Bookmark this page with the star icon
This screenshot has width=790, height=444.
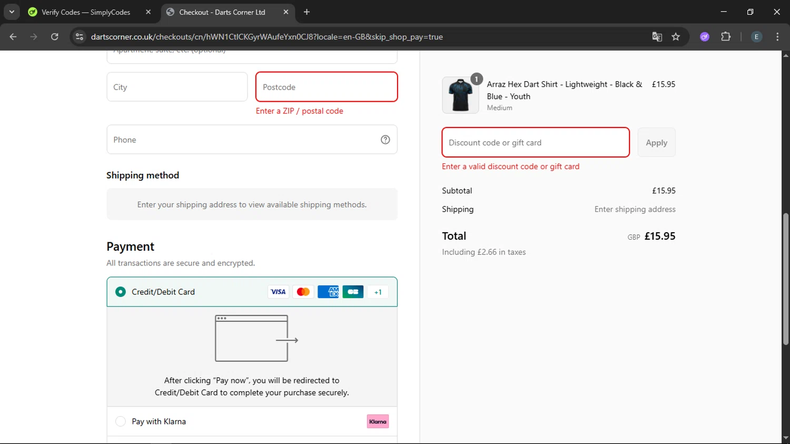[x=676, y=37]
